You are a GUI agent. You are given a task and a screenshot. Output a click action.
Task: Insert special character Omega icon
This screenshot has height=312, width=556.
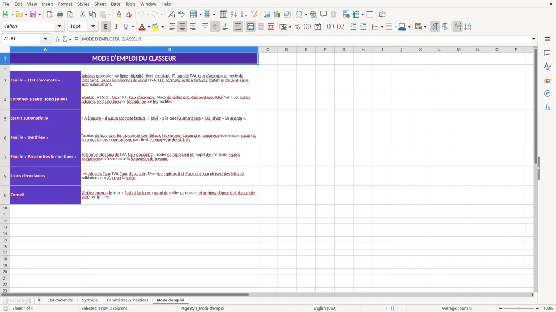click(299, 14)
